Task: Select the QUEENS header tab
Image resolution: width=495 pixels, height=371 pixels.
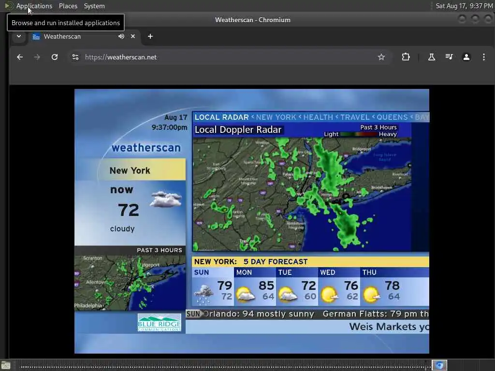Action: pyautogui.click(x=392, y=117)
